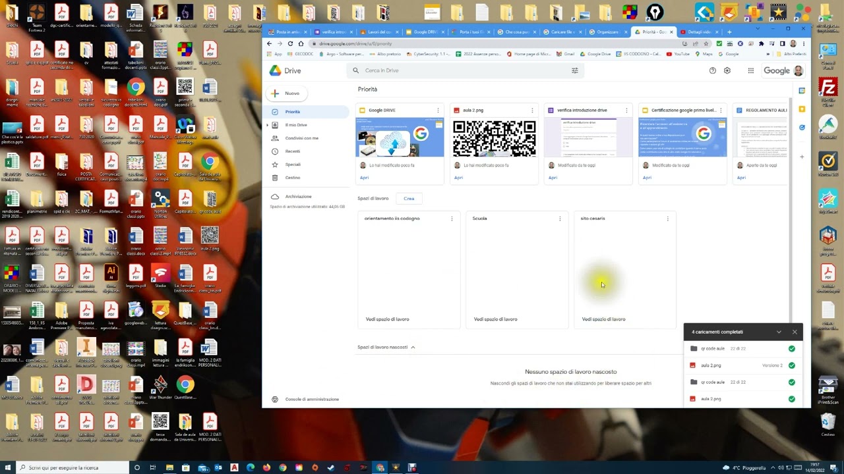This screenshot has height=474, width=844.
Task: Open the Drive help question-mark icon
Action: pyautogui.click(x=712, y=70)
